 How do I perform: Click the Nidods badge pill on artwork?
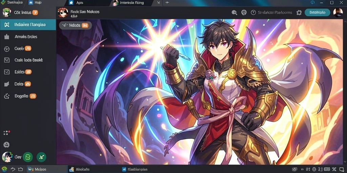tap(75, 25)
